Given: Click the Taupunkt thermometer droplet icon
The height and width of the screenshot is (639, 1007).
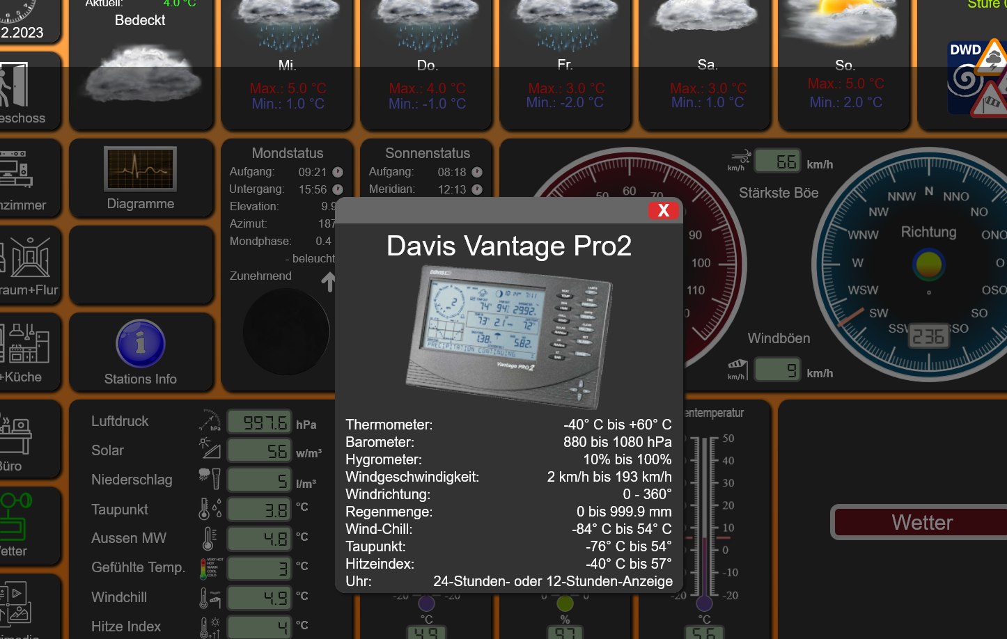Looking at the screenshot, I should pyautogui.click(x=210, y=509).
